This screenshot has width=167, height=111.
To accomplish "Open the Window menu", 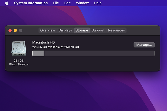I will [x=82, y=3].
